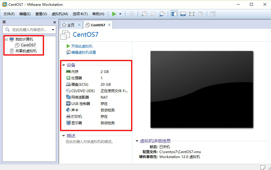Collapse the 我的计算机 tree node
Image resolution: width=271 pixels, height=170 pixels.
click(6, 39)
